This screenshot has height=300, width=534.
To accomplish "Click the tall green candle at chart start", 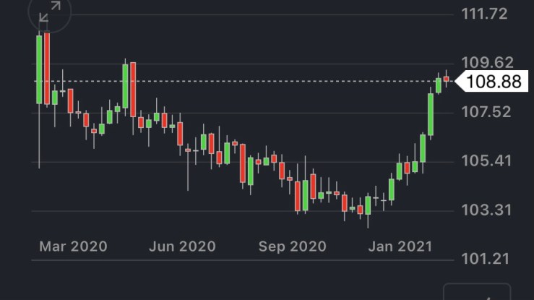I will [39, 69].
